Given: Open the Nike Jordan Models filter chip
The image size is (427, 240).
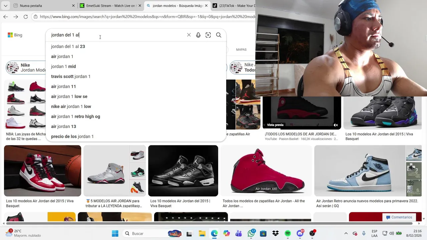Looking at the screenshot, I should pyautogui.click(x=26, y=68).
